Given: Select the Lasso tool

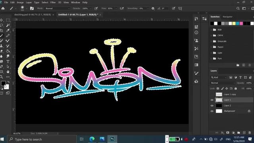Looking at the screenshot, I should (2, 25).
